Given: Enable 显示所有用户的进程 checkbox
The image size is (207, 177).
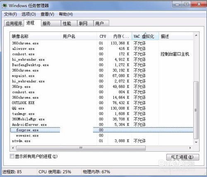Looking at the screenshot, I should (x=12, y=156).
